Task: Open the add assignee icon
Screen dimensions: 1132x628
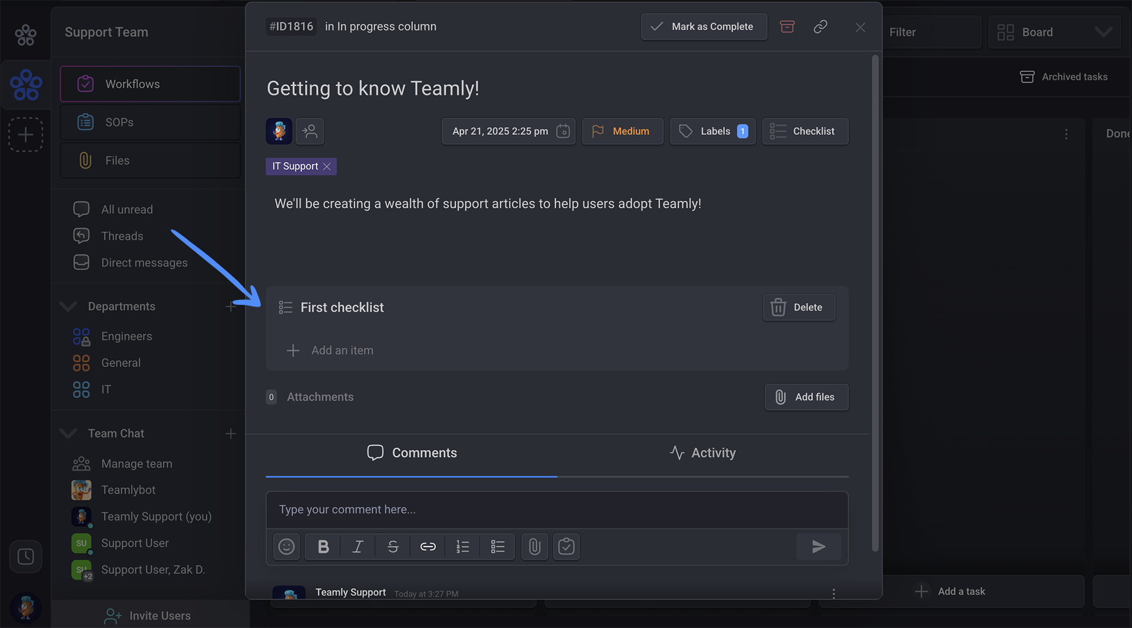Action: pyautogui.click(x=310, y=131)
